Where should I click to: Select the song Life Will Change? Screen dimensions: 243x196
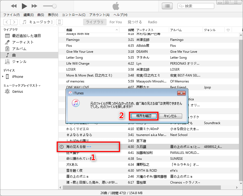point(78,64)
